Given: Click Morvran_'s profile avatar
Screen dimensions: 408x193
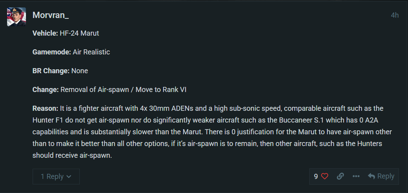Looking at the screenshot, I should 17,17.
